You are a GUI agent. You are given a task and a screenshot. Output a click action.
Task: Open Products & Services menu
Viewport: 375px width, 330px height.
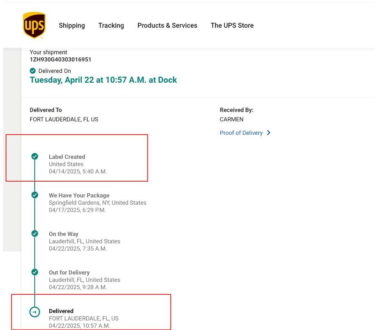tap(167, 25)
